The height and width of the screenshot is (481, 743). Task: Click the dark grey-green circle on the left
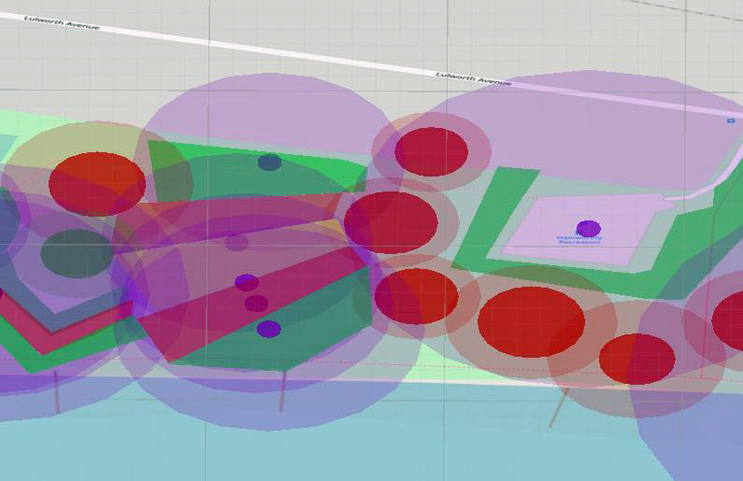coord(78,253)
